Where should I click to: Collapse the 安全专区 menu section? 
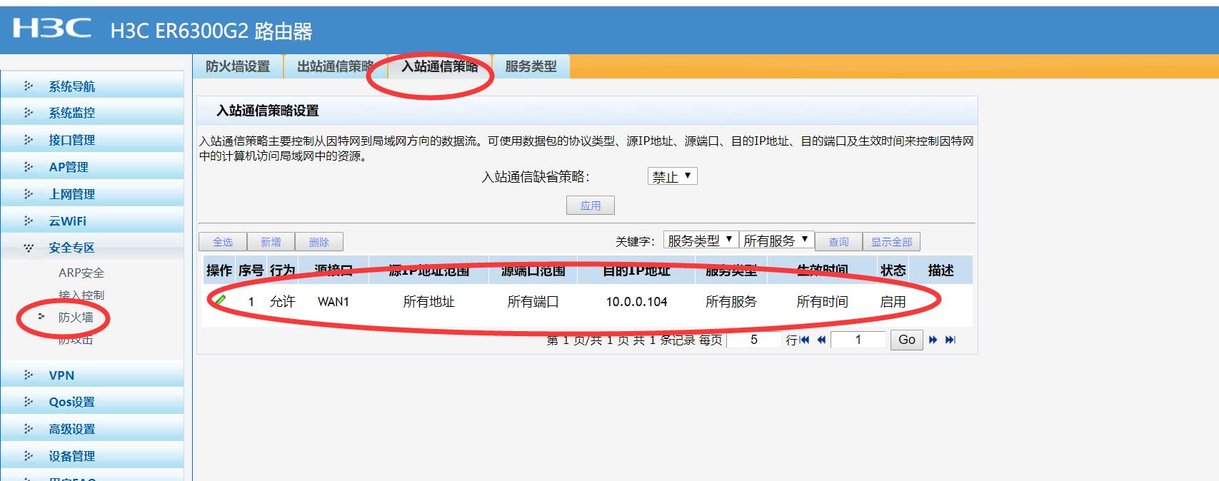[92, 248]
